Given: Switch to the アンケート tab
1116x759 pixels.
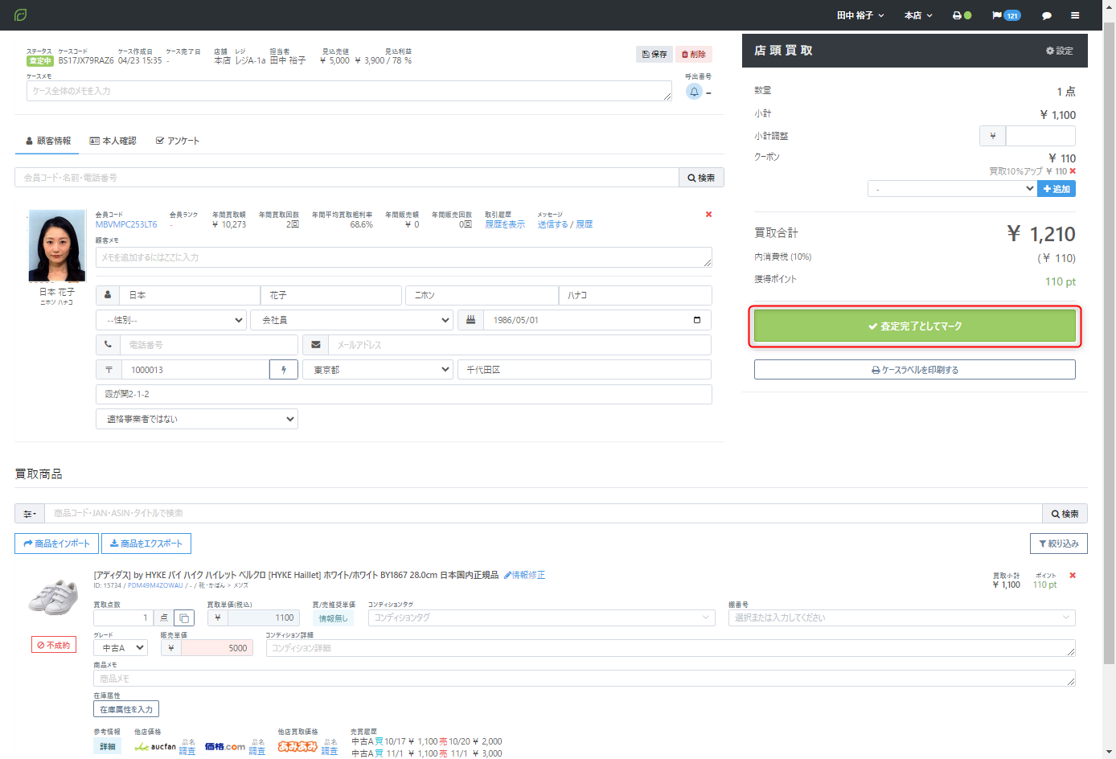Looking at the screenshot, I should (x=178, y=141).
